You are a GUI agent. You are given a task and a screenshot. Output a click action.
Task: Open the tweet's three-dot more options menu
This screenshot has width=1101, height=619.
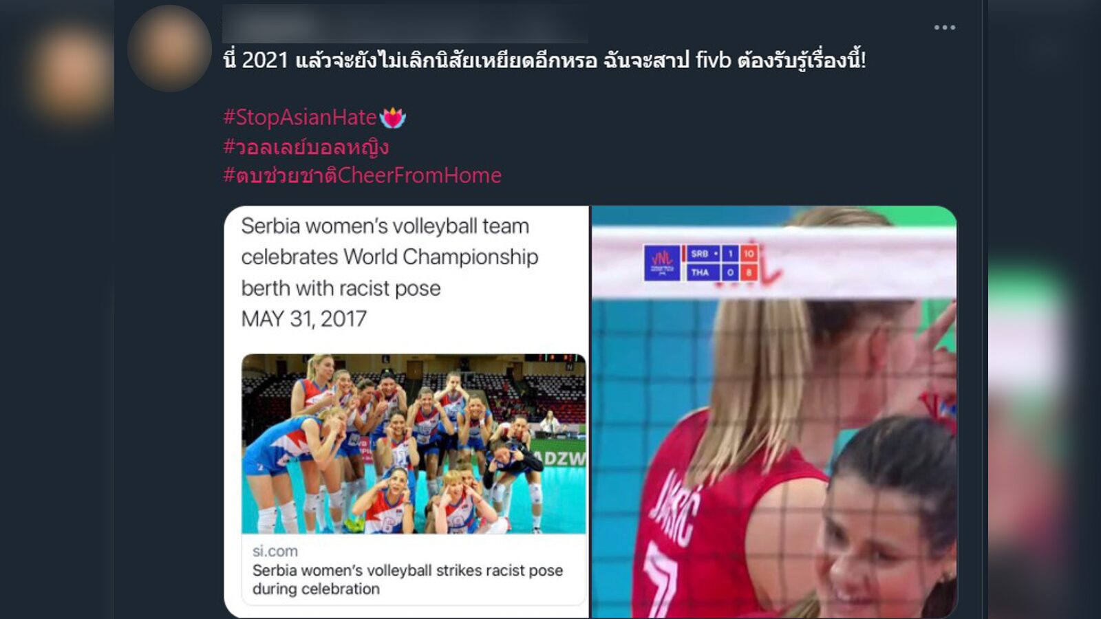(x=944, y=28)
